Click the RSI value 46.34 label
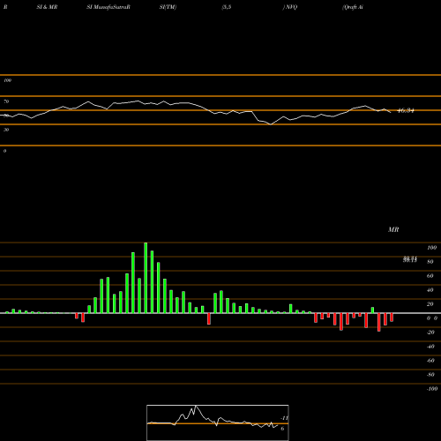This screenshot has width=441, height=441. point(406,111)
